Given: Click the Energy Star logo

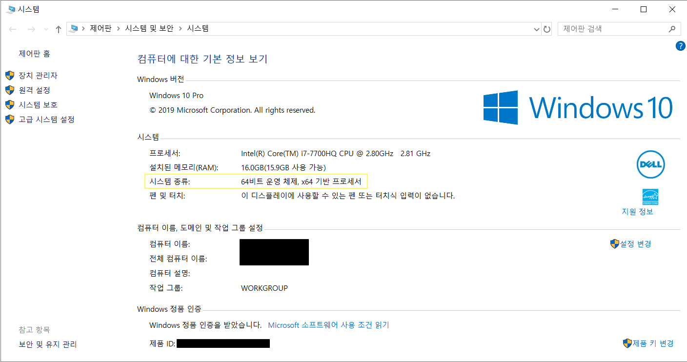Looking at the screenshot, I should pos(650,197).
